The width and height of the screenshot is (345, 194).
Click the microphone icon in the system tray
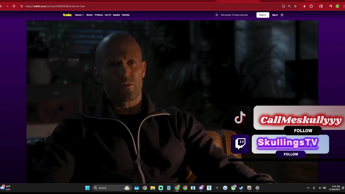point(314,188)
